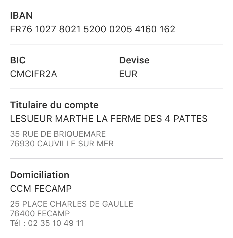Select the EUR currency value

click(128, 74)
